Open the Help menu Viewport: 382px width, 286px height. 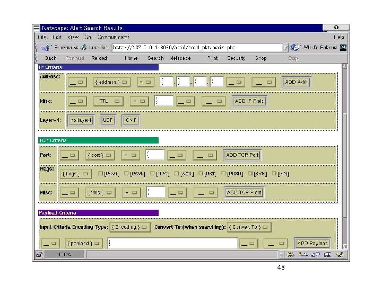[339, 37]
